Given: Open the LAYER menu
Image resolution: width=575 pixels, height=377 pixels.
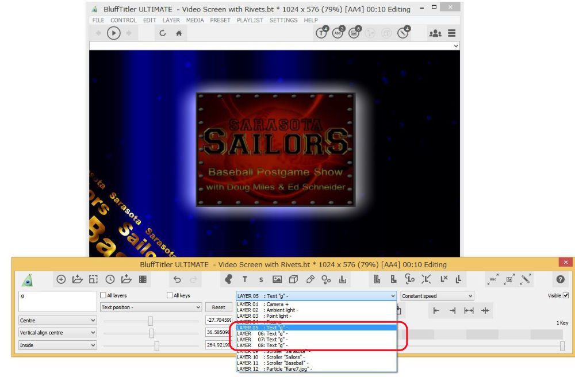Looking at the screenshot, I should pos(171,20).
